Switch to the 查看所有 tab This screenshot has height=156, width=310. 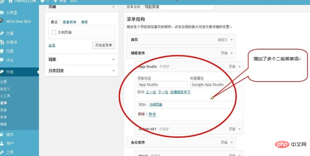tap(69, 22)
